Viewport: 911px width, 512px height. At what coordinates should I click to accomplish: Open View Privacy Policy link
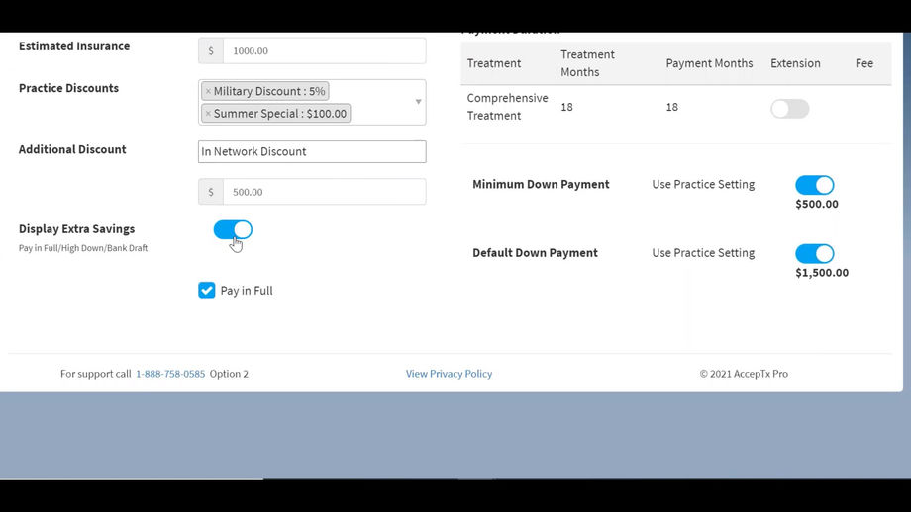(449, 374)
